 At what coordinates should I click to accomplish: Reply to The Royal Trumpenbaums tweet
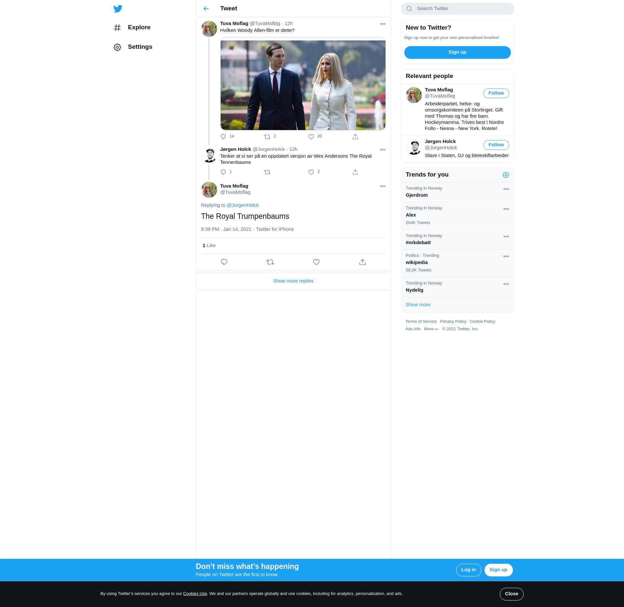coord(224,262)
